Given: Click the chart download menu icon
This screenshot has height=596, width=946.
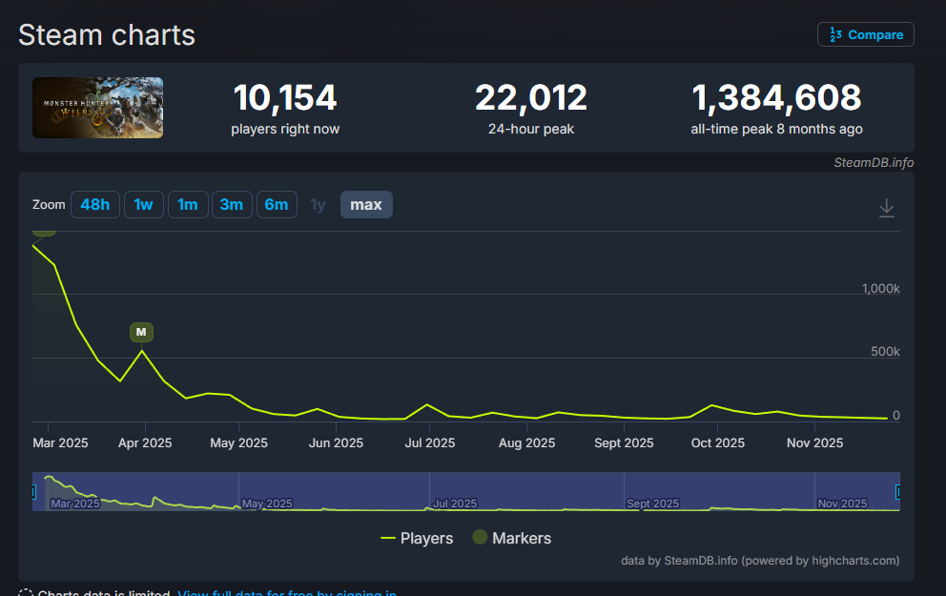Looking at the screenshot, I should [886, 207].
